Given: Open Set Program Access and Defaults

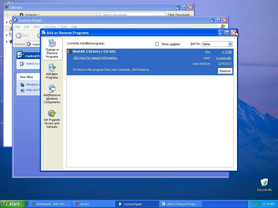Looking at the screenshot, I should [52, 119].
